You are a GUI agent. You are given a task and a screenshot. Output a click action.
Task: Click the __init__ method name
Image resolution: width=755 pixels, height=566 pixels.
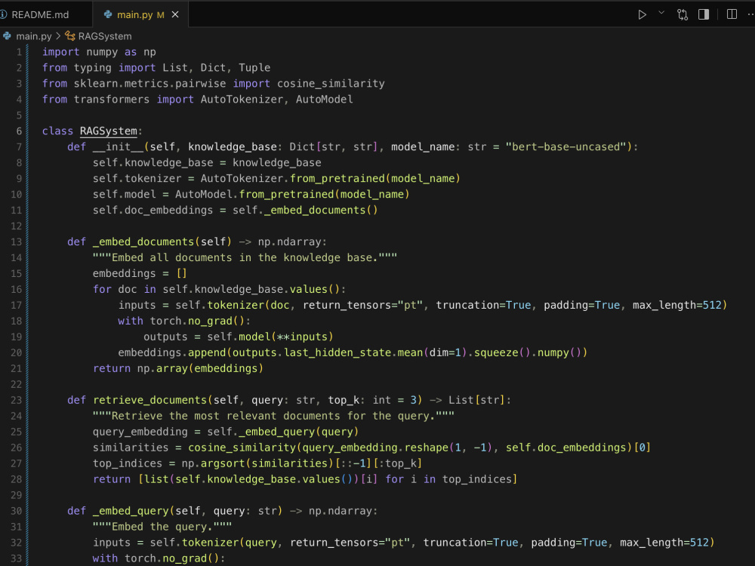(x=118, y=147)
